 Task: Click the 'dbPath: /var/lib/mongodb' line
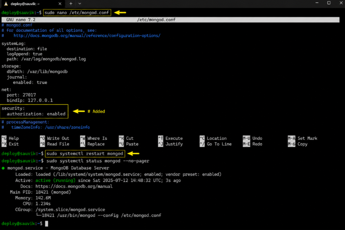(x=37, y=72)
